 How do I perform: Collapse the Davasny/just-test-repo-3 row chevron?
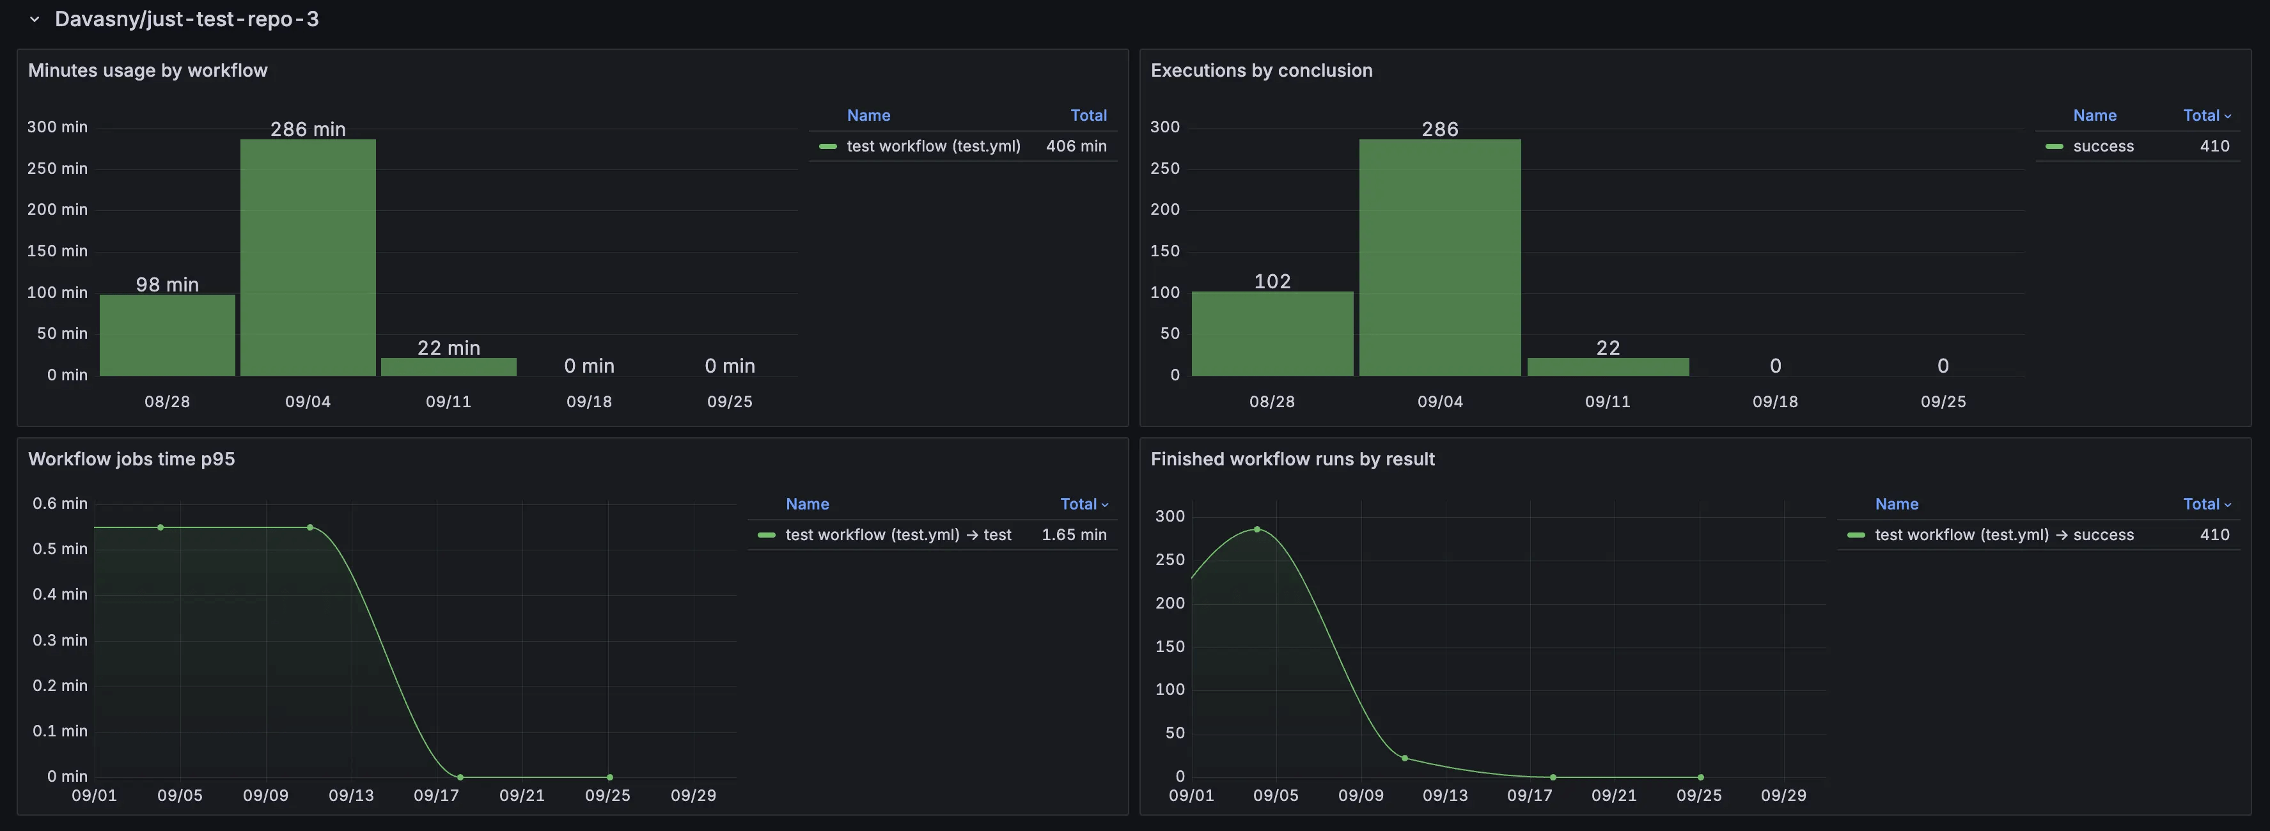coord(35,19)
